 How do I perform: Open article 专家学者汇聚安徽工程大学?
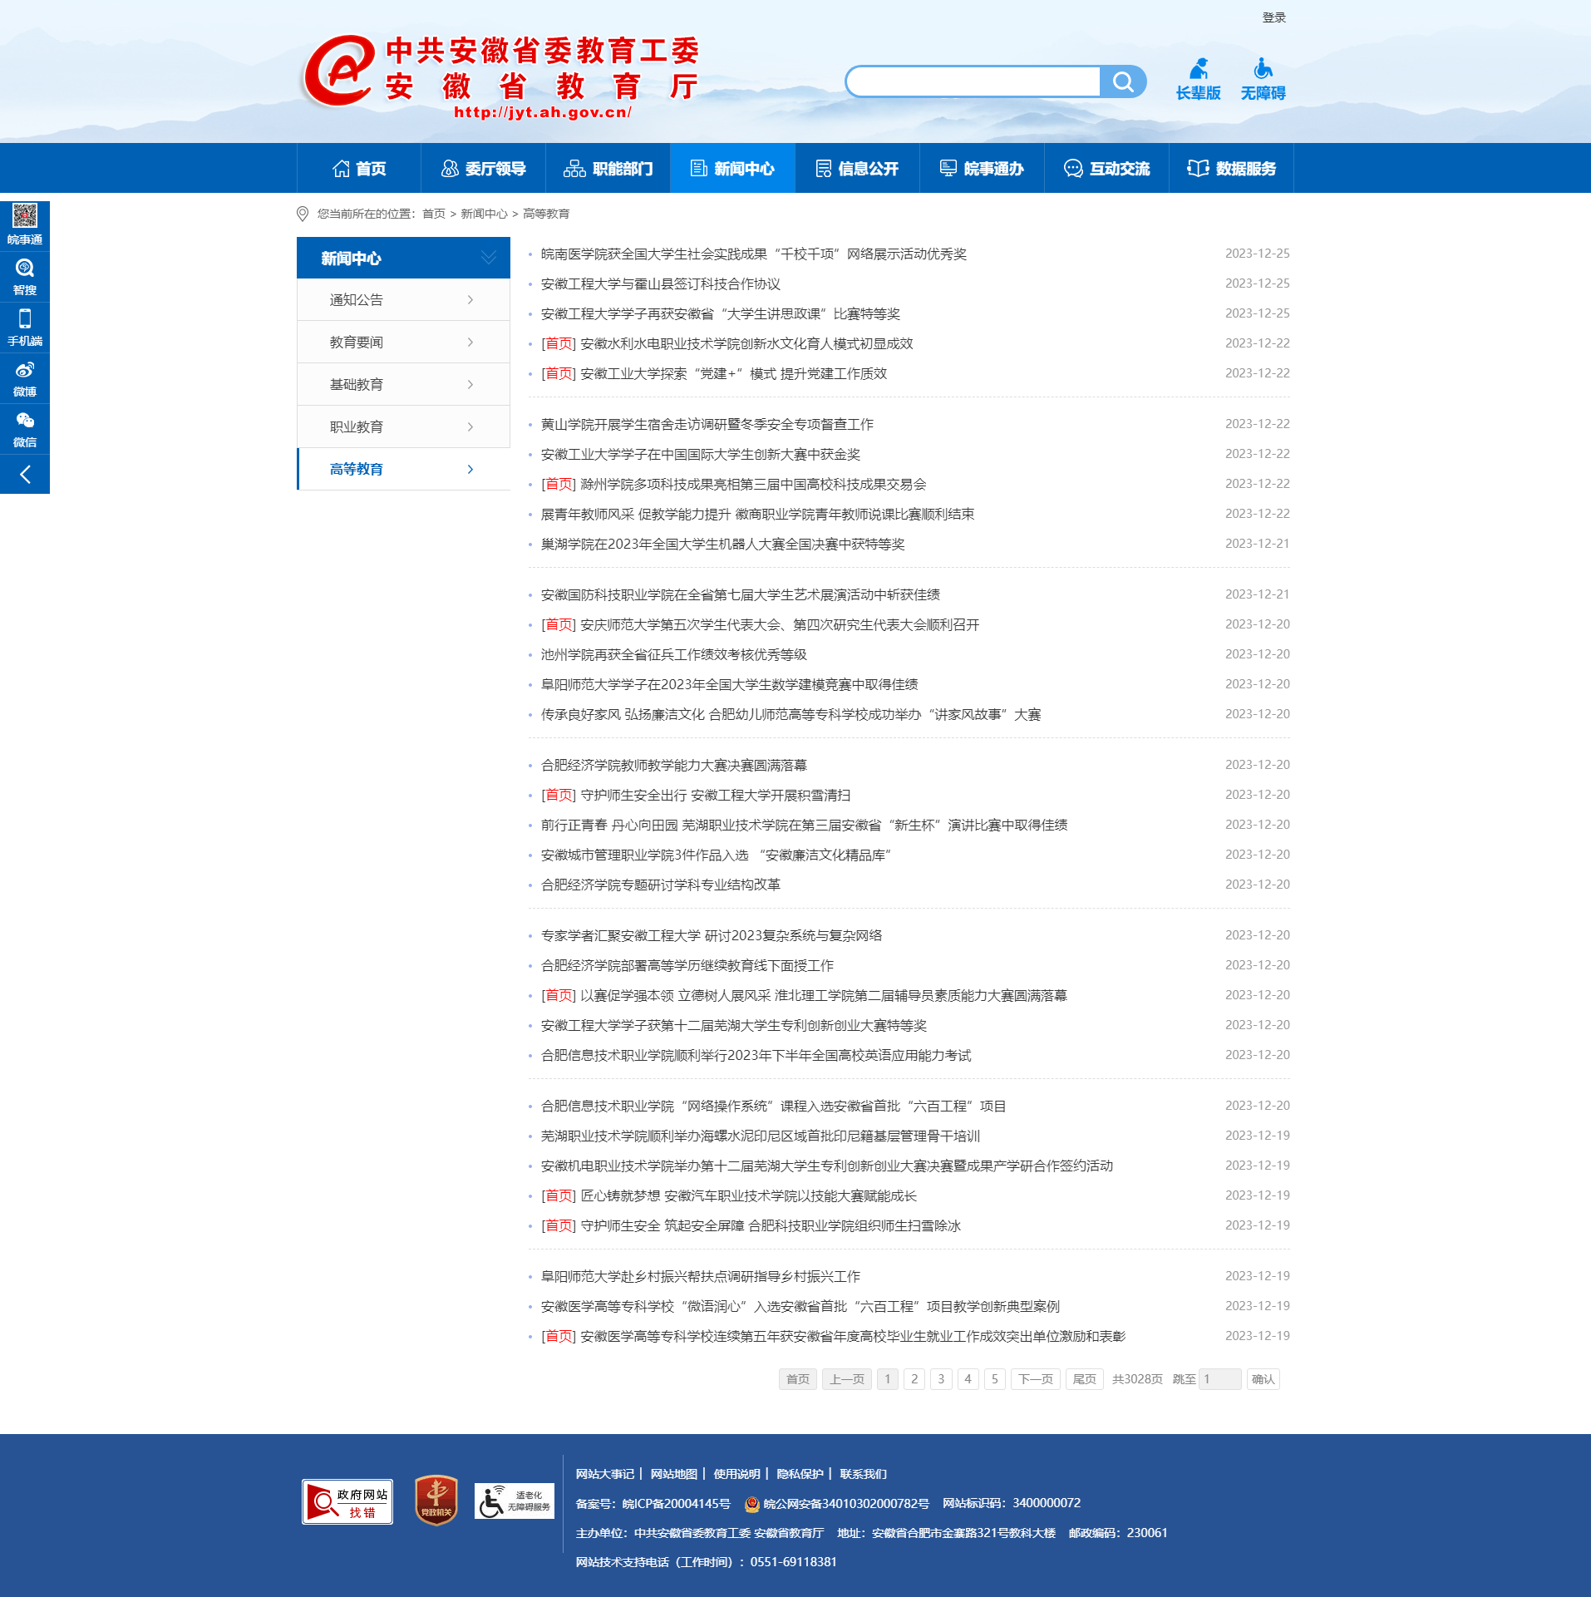coord(712,936)
